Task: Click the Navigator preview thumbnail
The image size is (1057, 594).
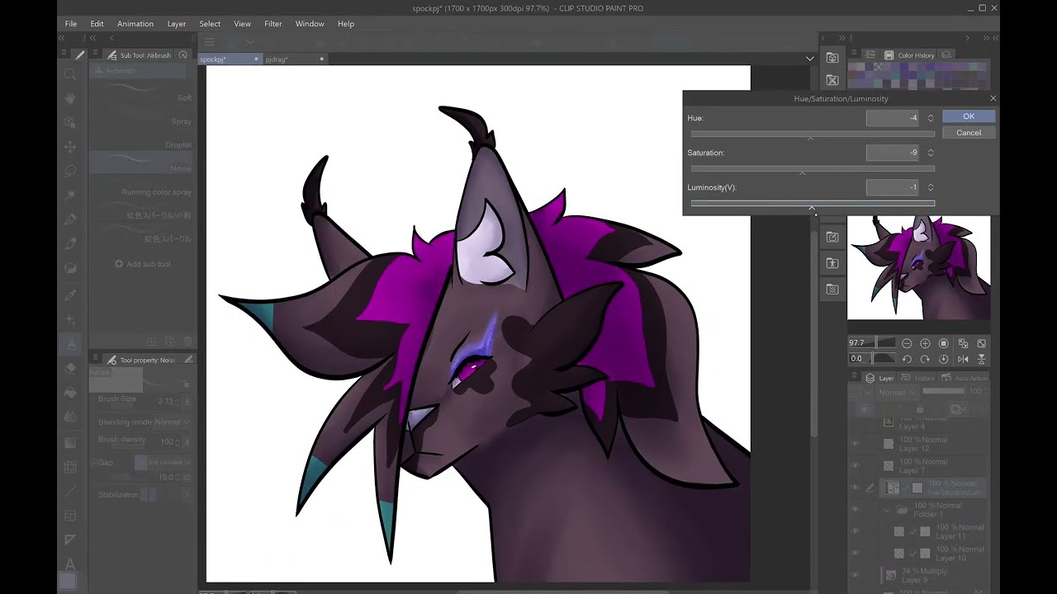Action: click(x=919, y=267)
